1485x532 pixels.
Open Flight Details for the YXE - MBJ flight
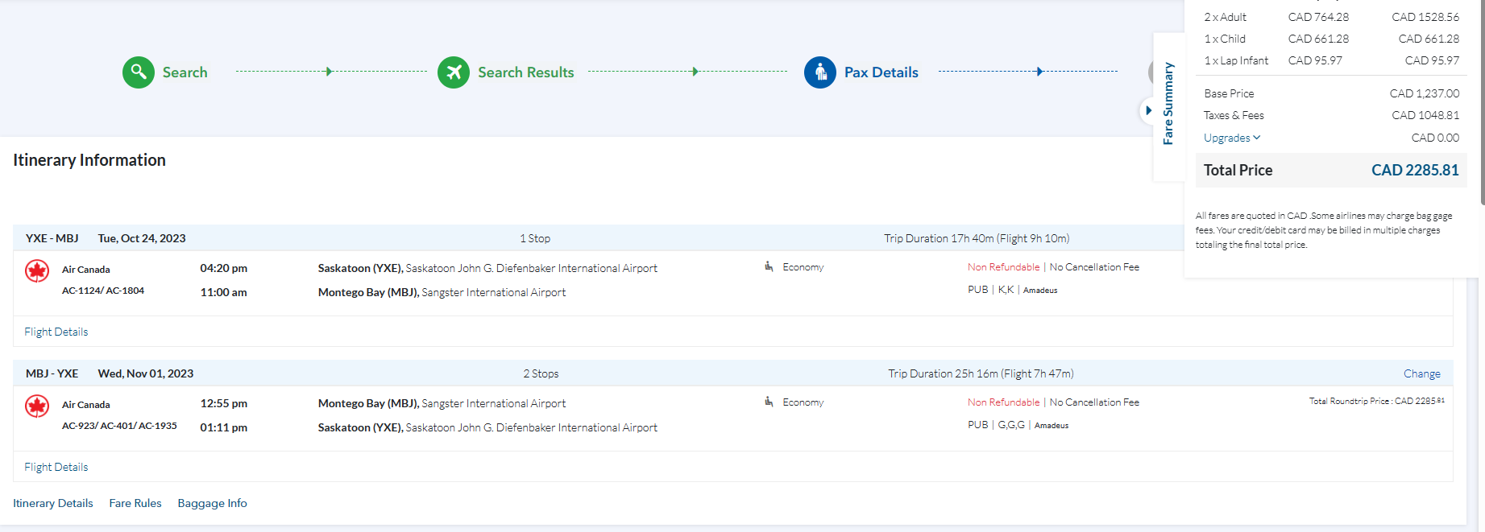point(56,332)
